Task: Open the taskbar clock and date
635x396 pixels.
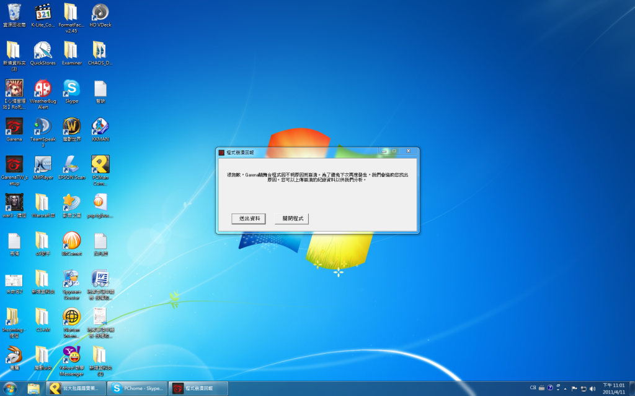Action: pyautogui.click(x=615, y=389)
